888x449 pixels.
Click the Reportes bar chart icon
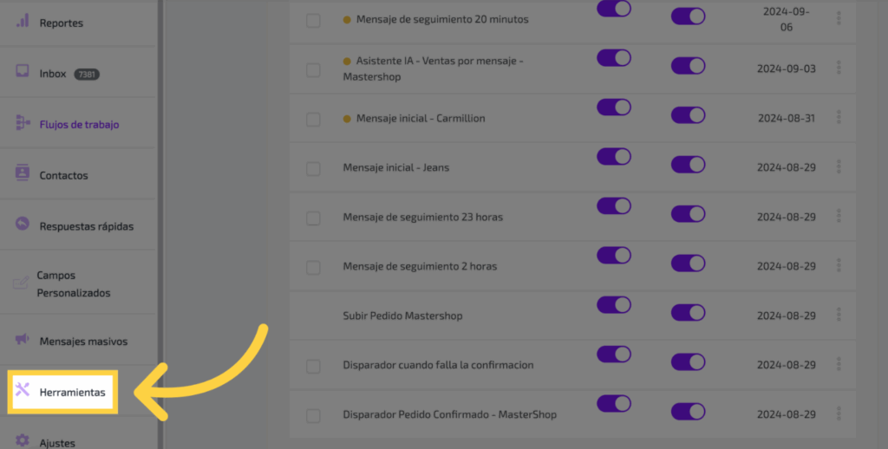pos(23,22)
